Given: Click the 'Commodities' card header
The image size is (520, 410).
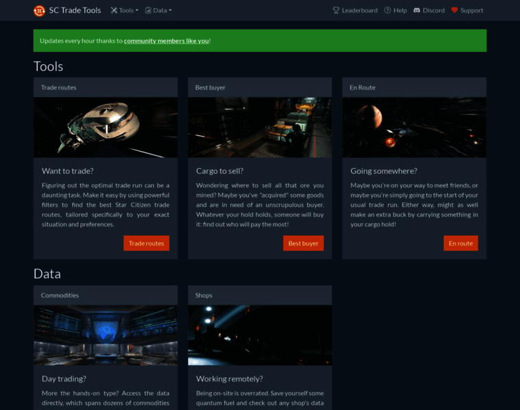Looking at the screenshot, I should pos(105,295).
